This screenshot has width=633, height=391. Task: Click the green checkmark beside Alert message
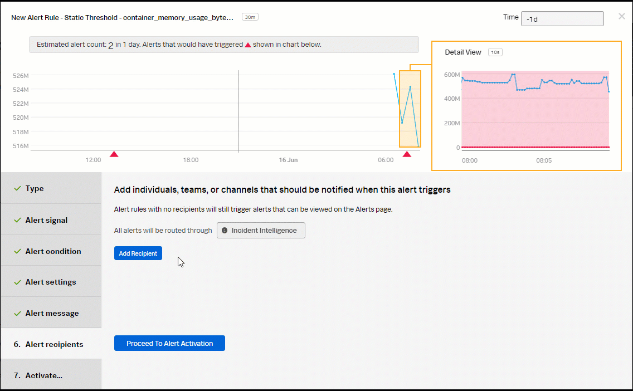pos(18,313)
